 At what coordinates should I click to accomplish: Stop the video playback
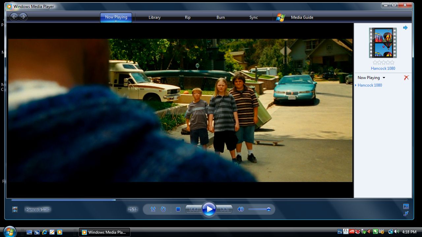(178, 209)
